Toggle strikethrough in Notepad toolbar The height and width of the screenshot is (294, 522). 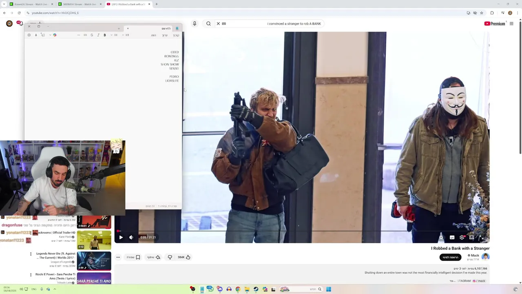(x=92, y=35)
